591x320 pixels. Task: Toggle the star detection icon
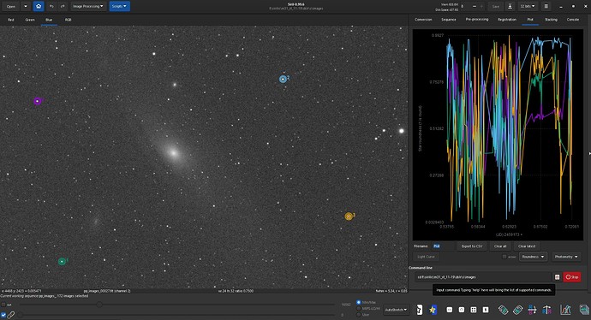(433, 310)
